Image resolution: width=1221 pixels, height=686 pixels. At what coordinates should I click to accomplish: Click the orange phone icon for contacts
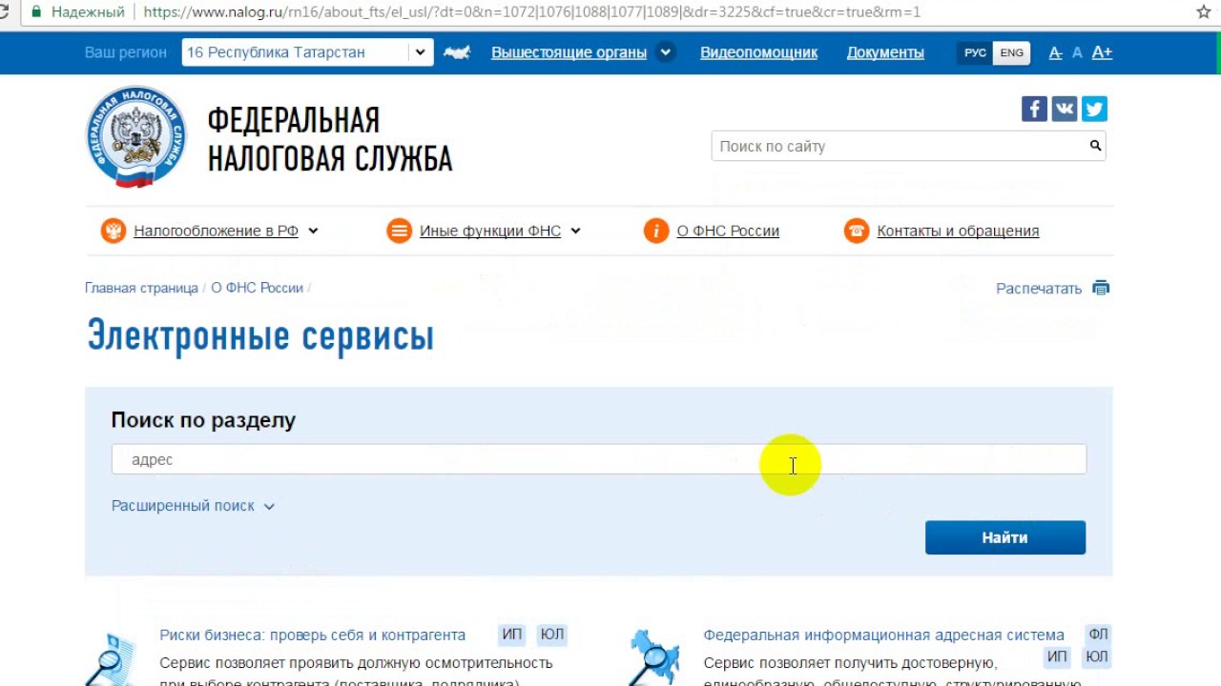pos(857,231)
